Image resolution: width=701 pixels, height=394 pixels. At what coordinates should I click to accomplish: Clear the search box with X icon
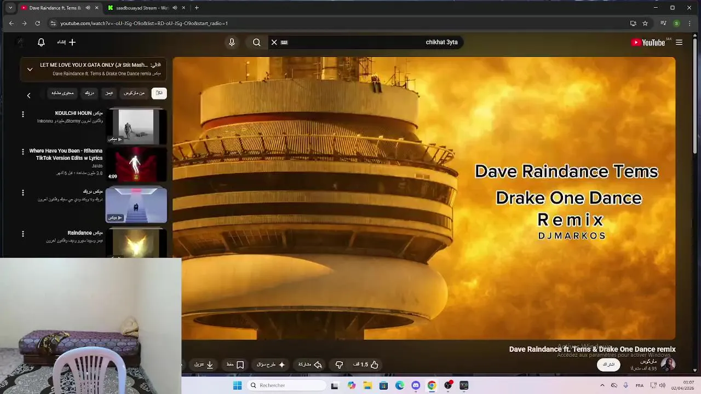click(x=274, y=42)
